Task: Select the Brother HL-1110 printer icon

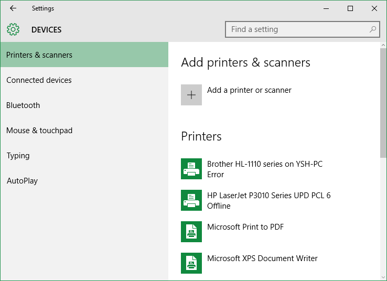Action: pos(191,169)
